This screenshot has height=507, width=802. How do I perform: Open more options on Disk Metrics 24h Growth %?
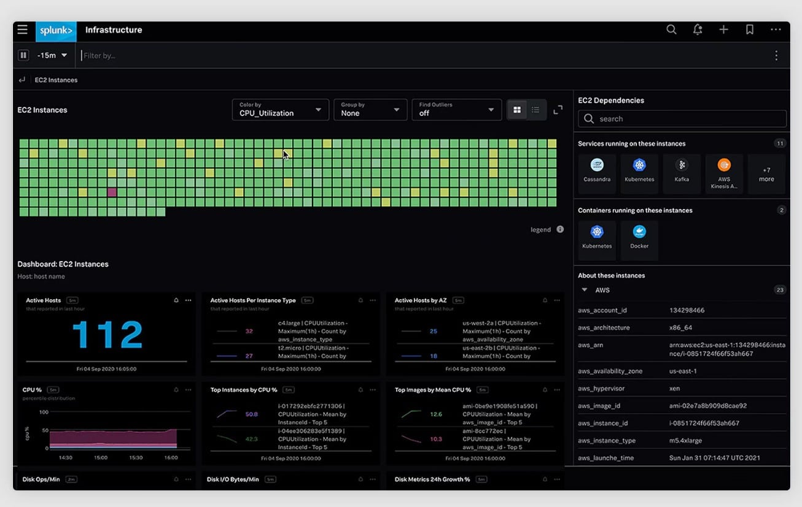[557, 479]
